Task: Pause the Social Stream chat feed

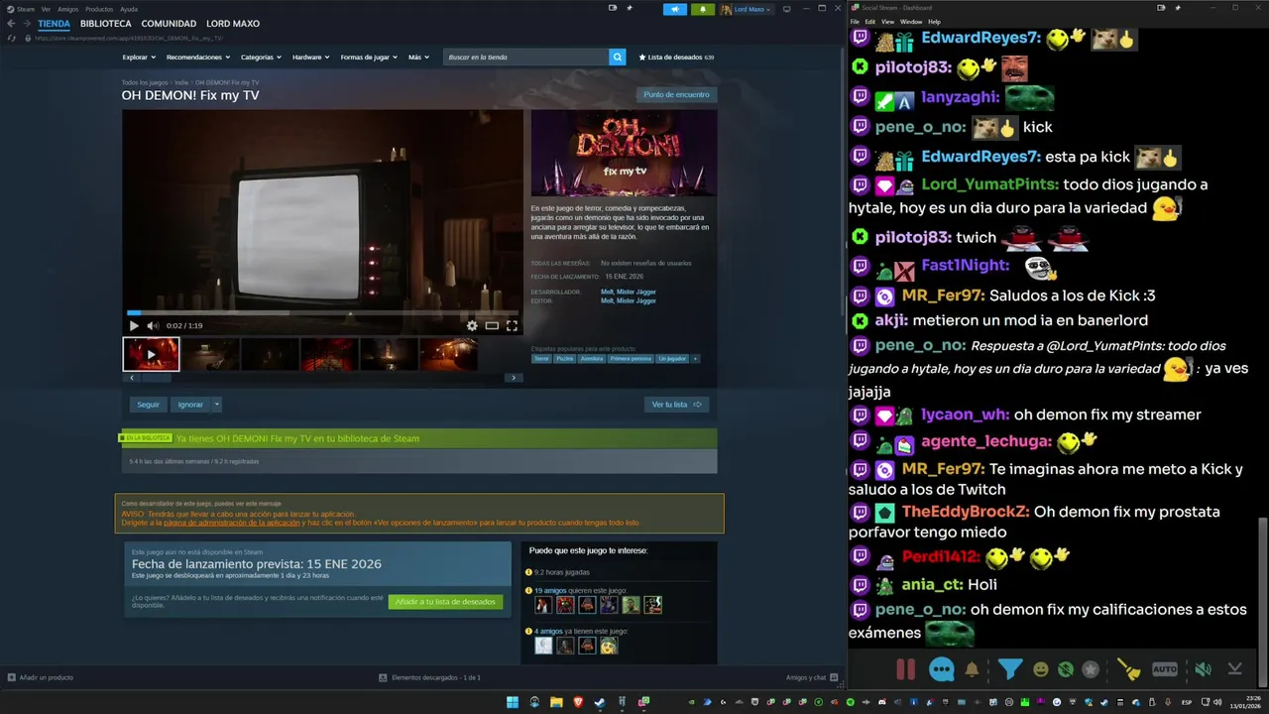Action: [x=905, y=669]
